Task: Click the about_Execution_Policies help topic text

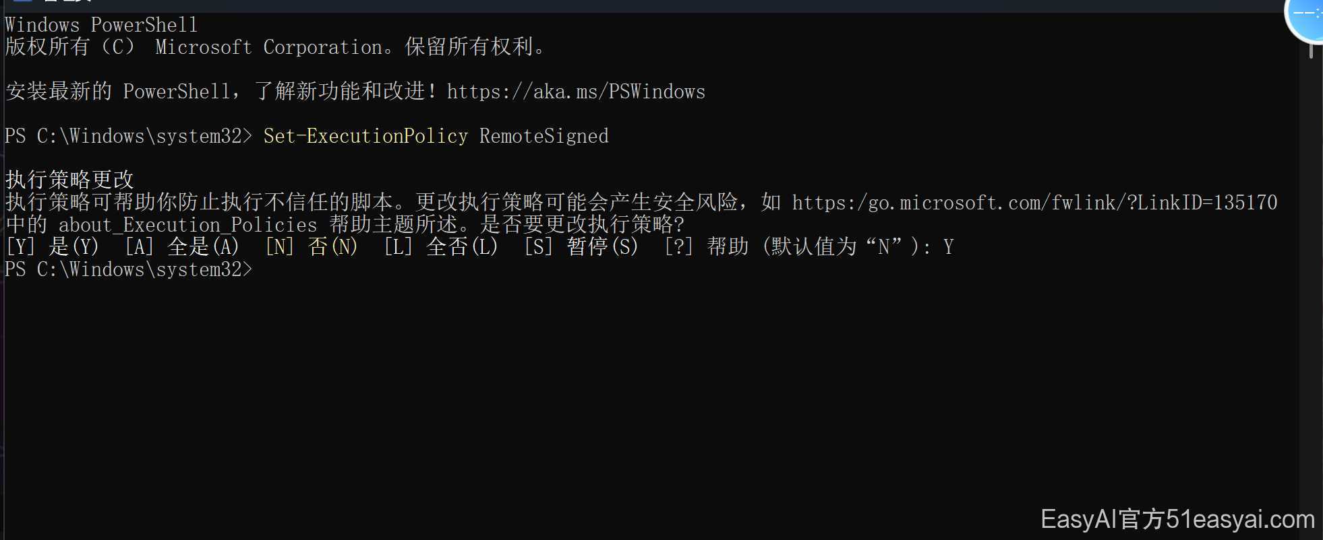Action: point(187,224)
